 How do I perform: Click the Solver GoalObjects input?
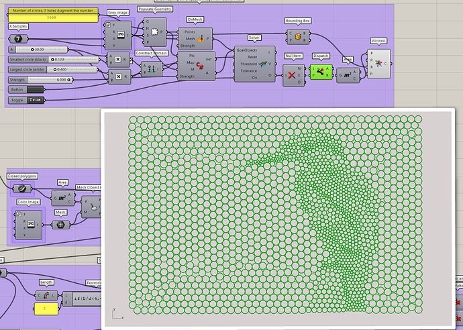point(246,50)
